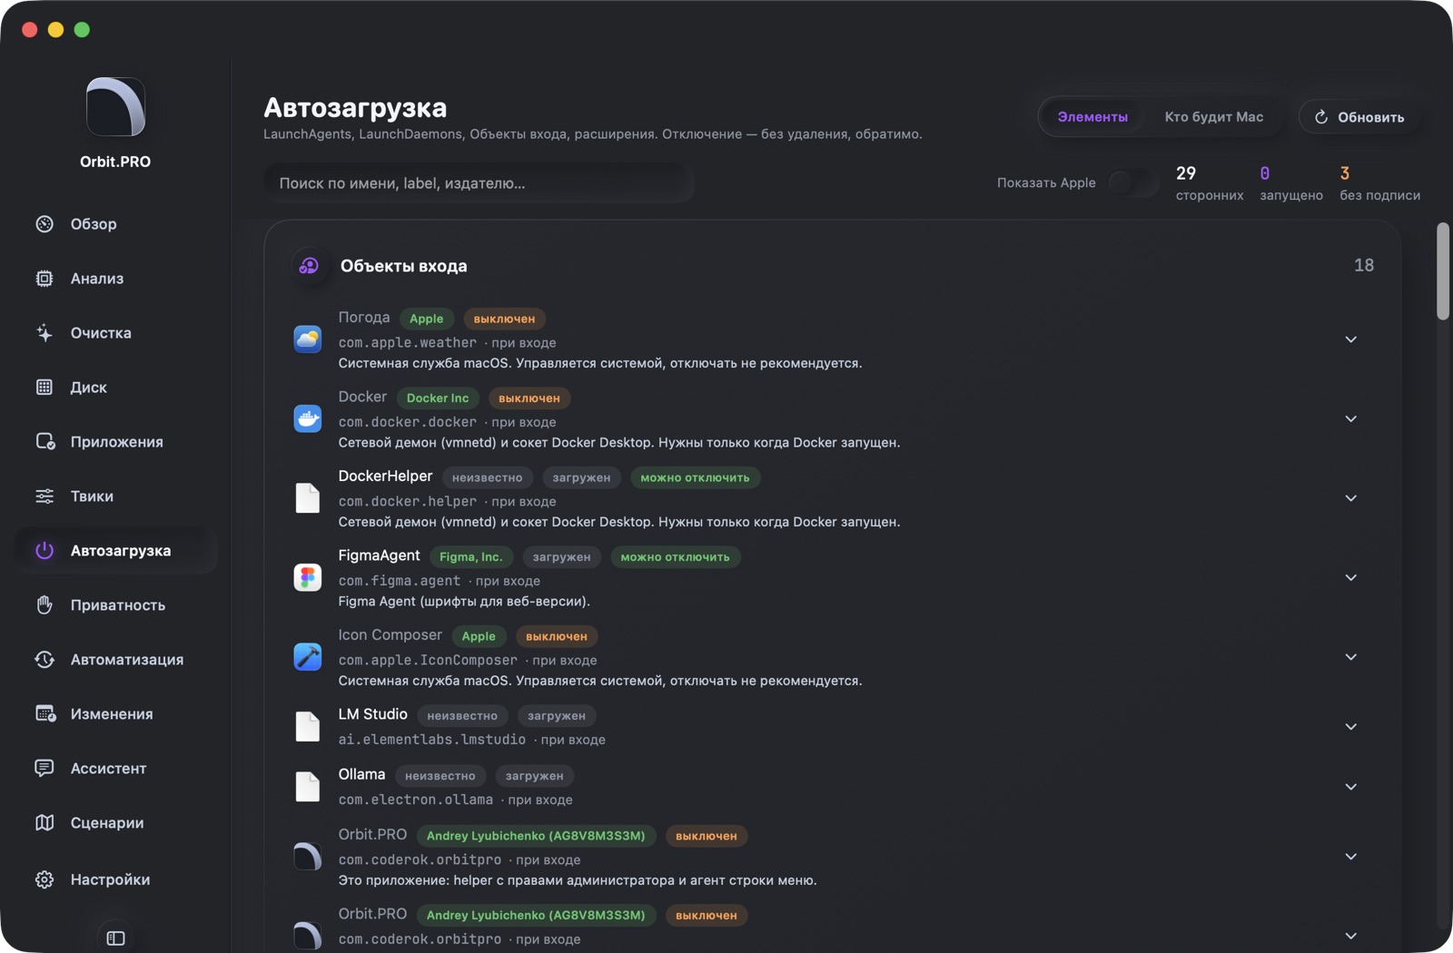Click the com.docker.helper label text
The image size is (1453, 953).
[x=408, y=502]
